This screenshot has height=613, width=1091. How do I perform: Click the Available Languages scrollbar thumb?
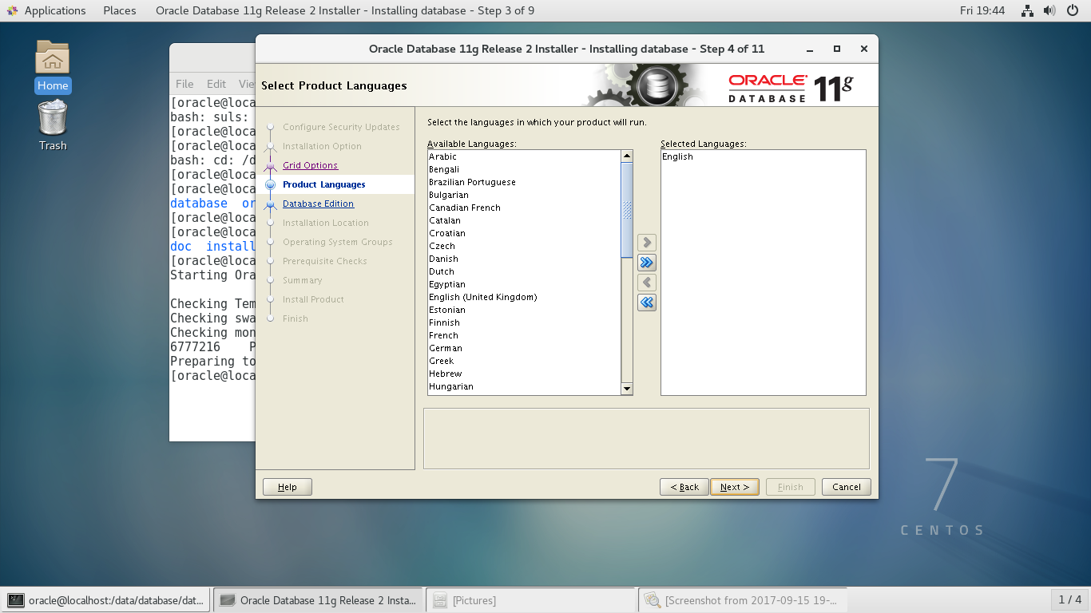[x=627, y=210]
